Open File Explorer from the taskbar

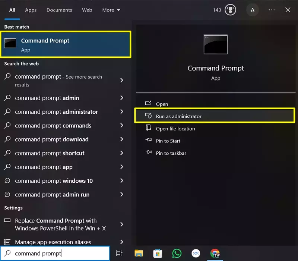click(139, 253)
